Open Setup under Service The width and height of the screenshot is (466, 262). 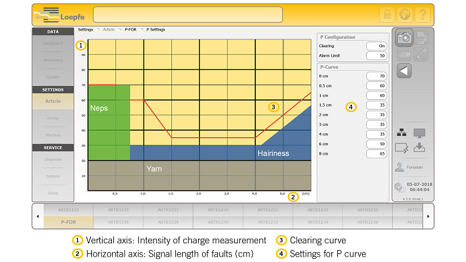coord(53,193)
